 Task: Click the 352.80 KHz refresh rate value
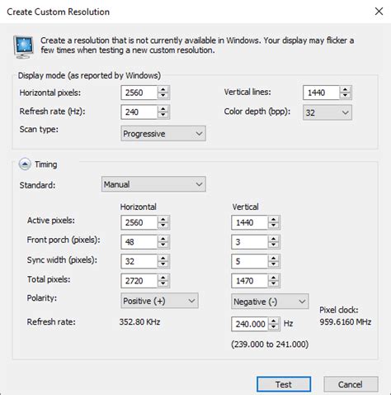tap(139, 321)
